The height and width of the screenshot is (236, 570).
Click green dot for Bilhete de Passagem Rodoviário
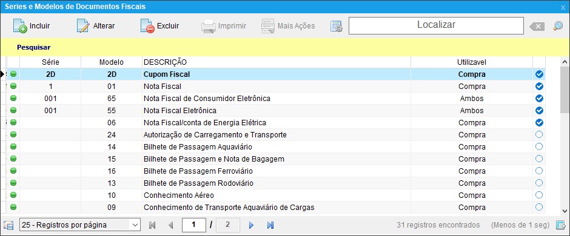point(13,183)
